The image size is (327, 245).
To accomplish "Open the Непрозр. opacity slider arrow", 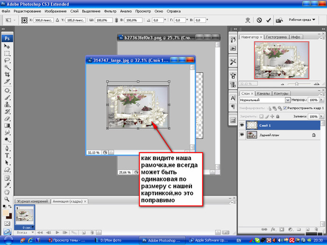I will 321,100.
